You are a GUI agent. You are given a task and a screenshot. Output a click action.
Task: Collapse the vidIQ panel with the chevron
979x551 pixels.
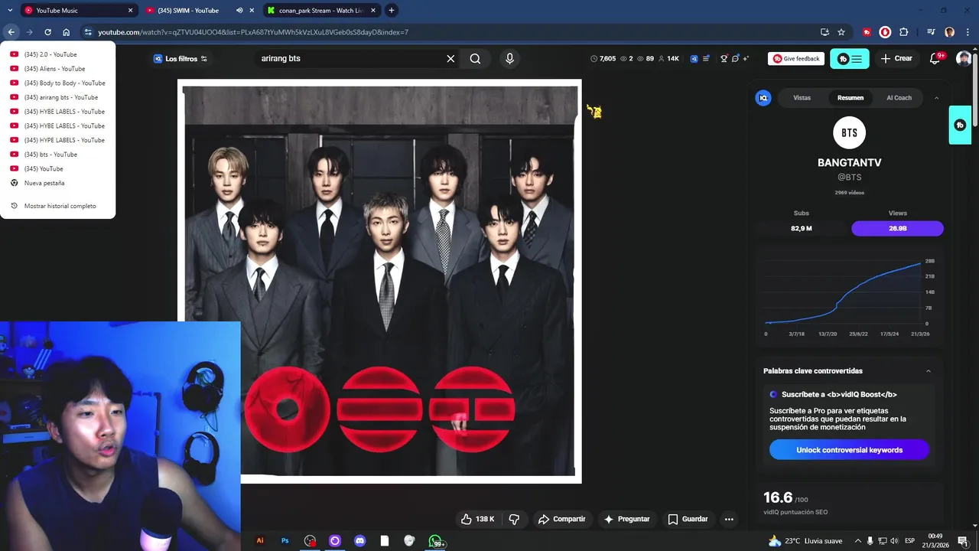[x=936, y=98]
